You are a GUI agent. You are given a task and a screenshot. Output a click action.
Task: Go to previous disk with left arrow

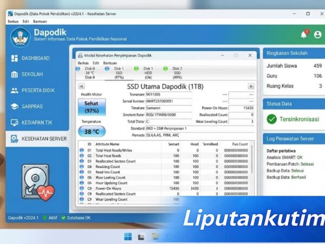click(81, 86)
